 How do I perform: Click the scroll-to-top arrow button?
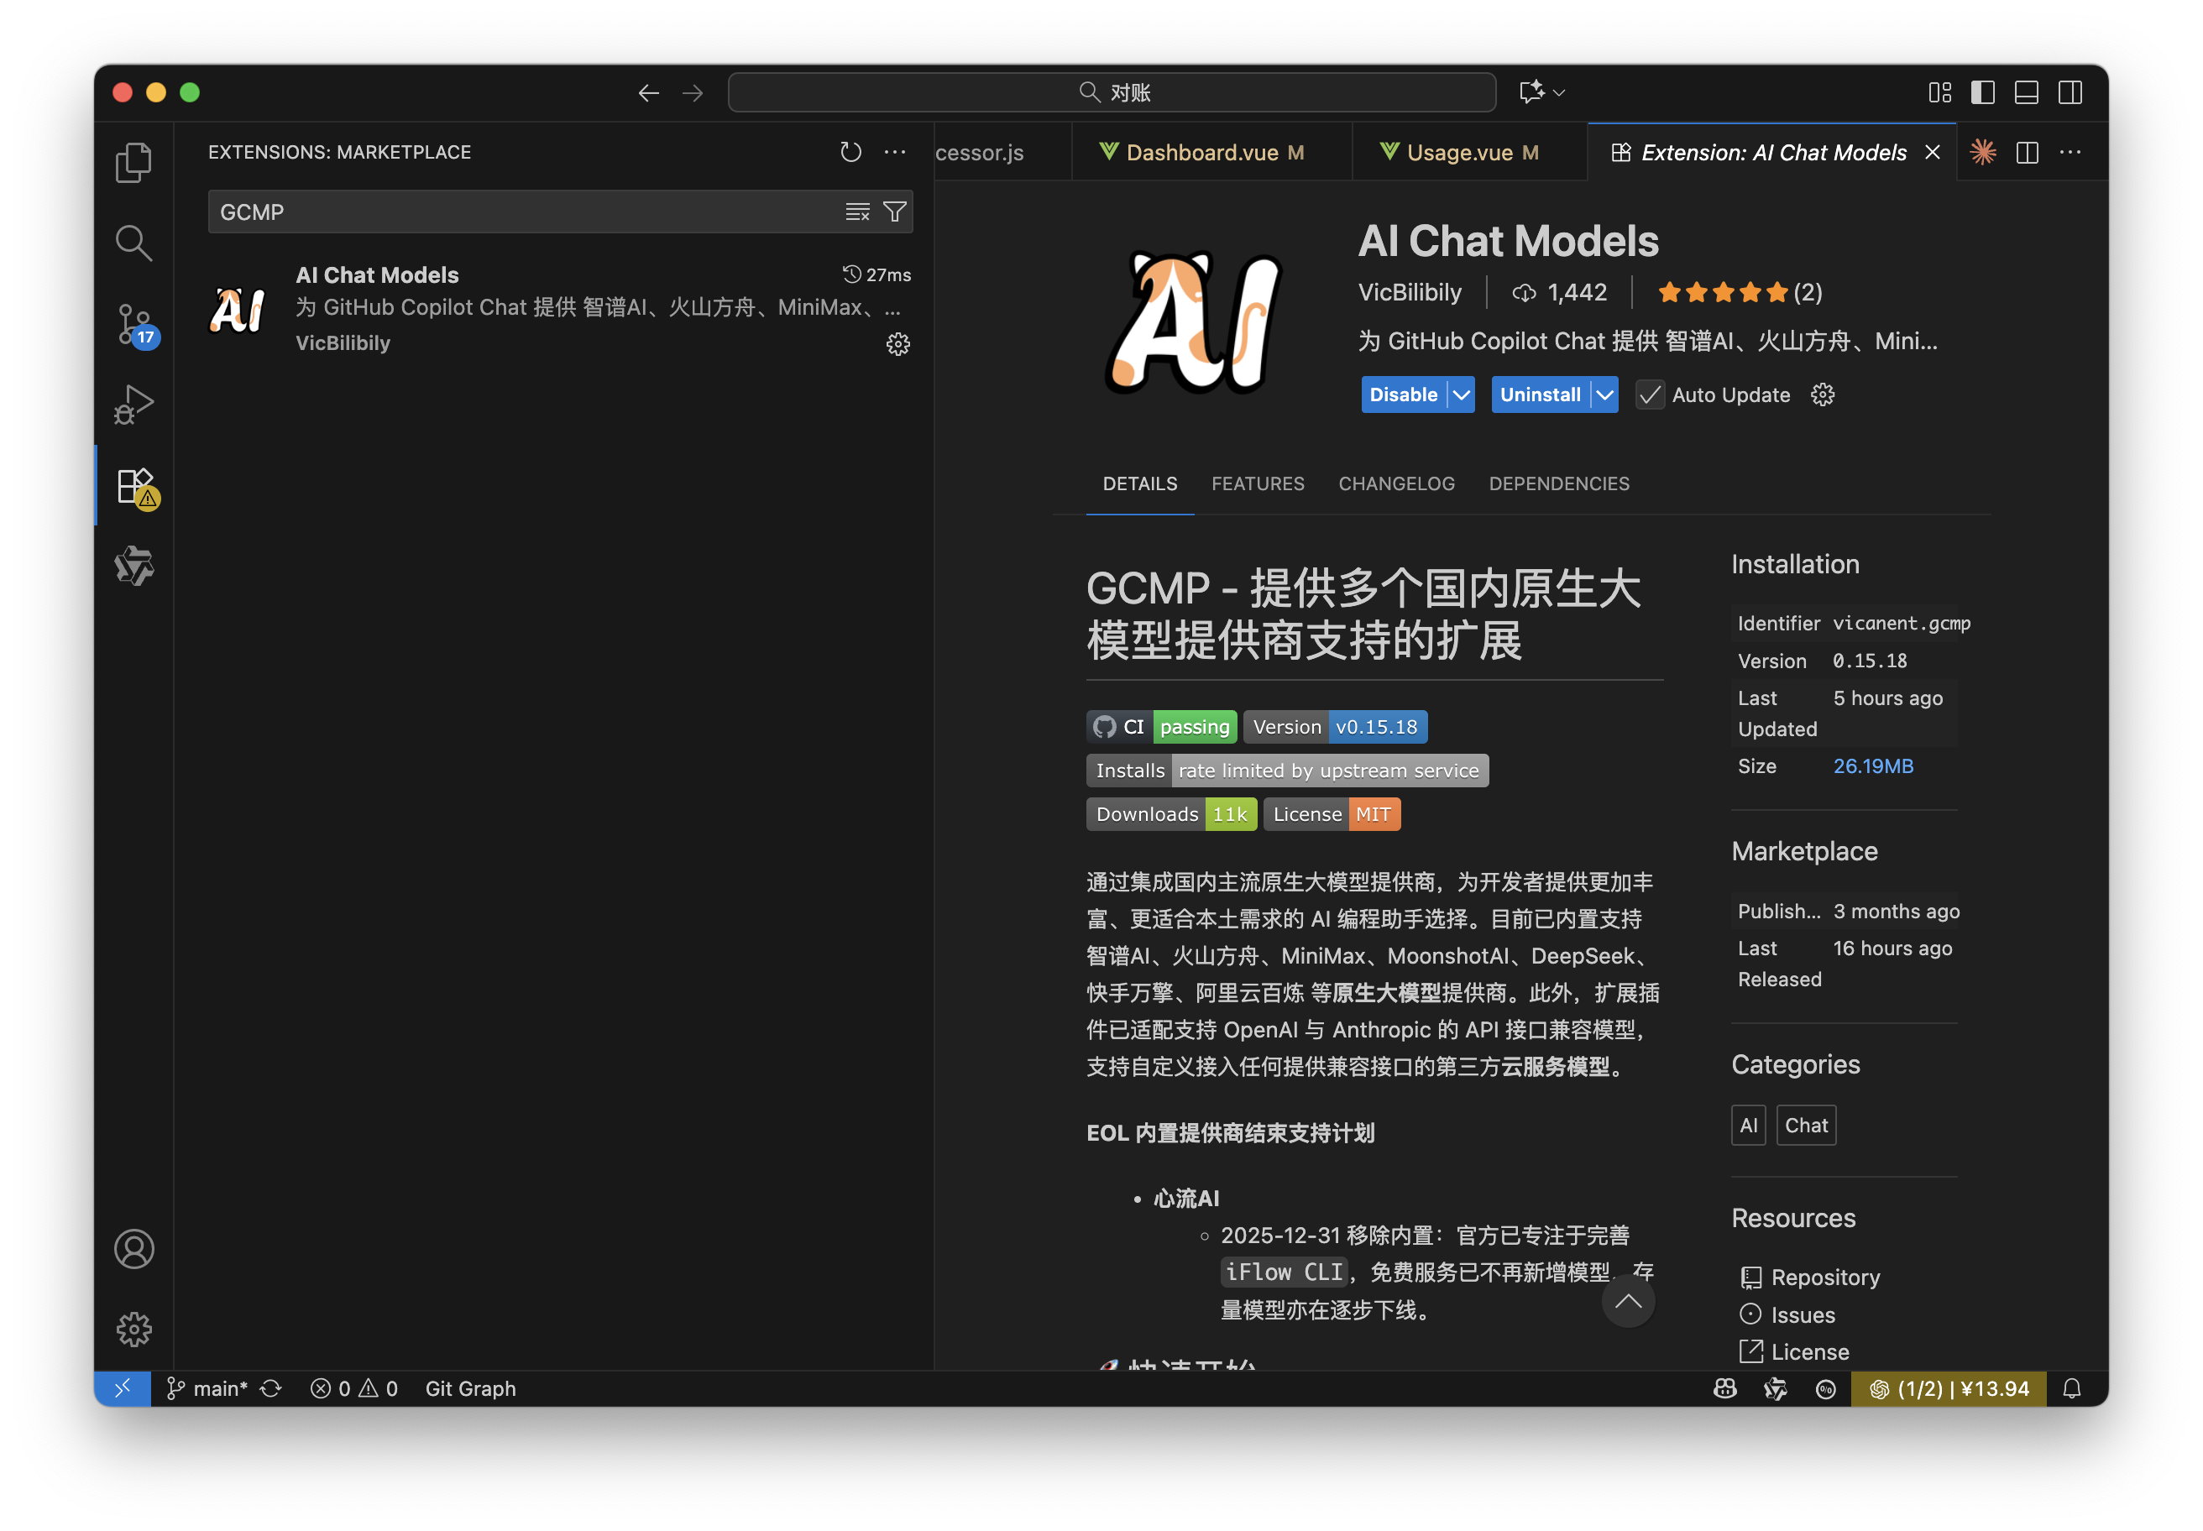[x=1627, y=1302]
